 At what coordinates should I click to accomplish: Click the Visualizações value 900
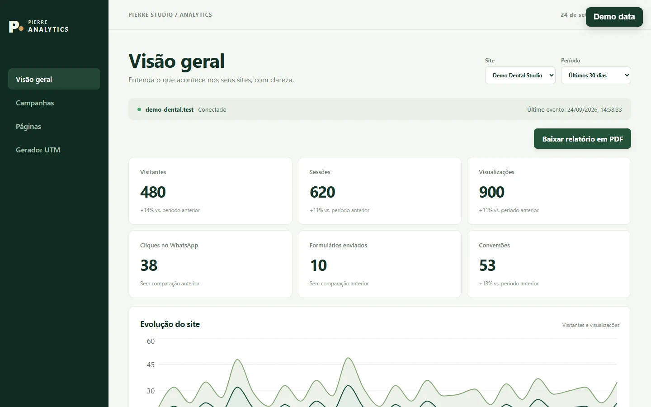[491, 192]
